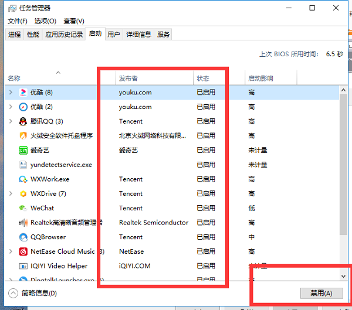Click publisher 北京火绒网络科技有限
Viewport: 352px width, 310px height.
click(x=152, y=136)
